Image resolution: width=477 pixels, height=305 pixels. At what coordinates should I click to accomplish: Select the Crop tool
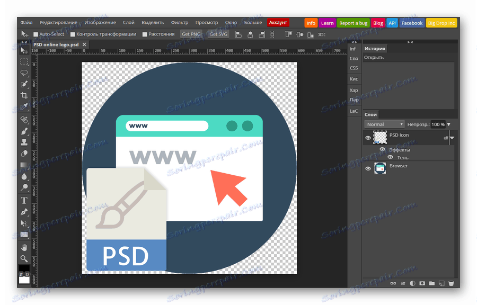[x=24, y=95]
